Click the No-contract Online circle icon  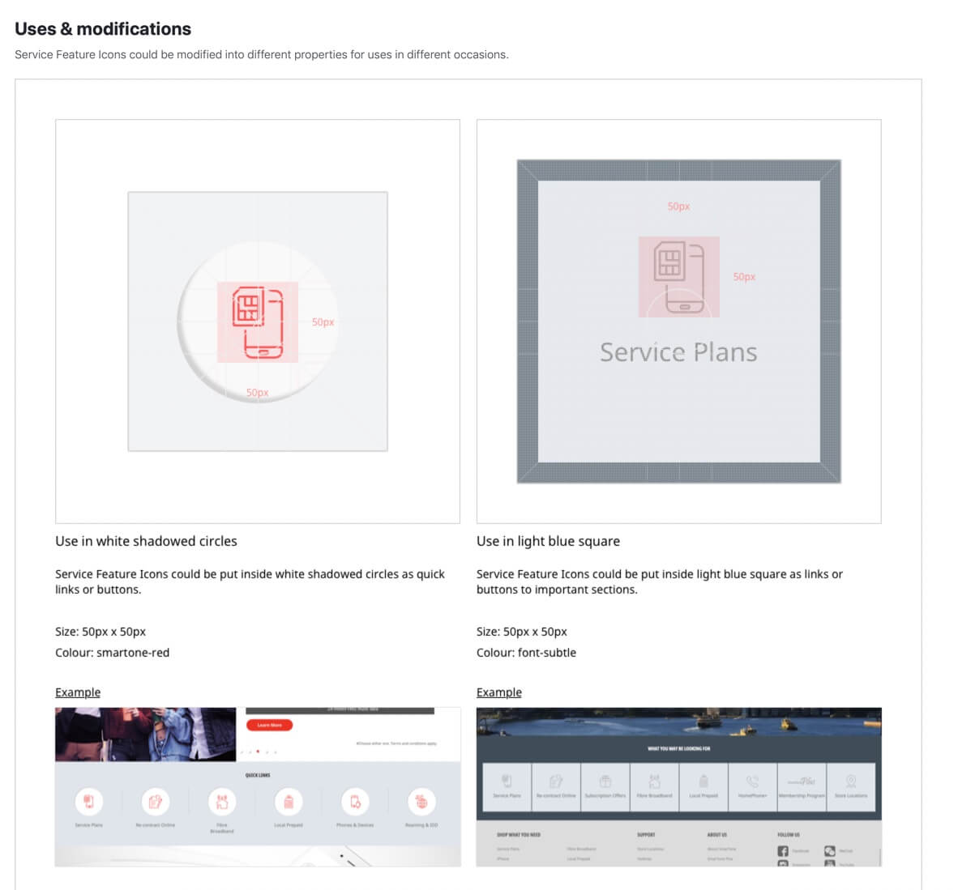click(x=155, y=802)
